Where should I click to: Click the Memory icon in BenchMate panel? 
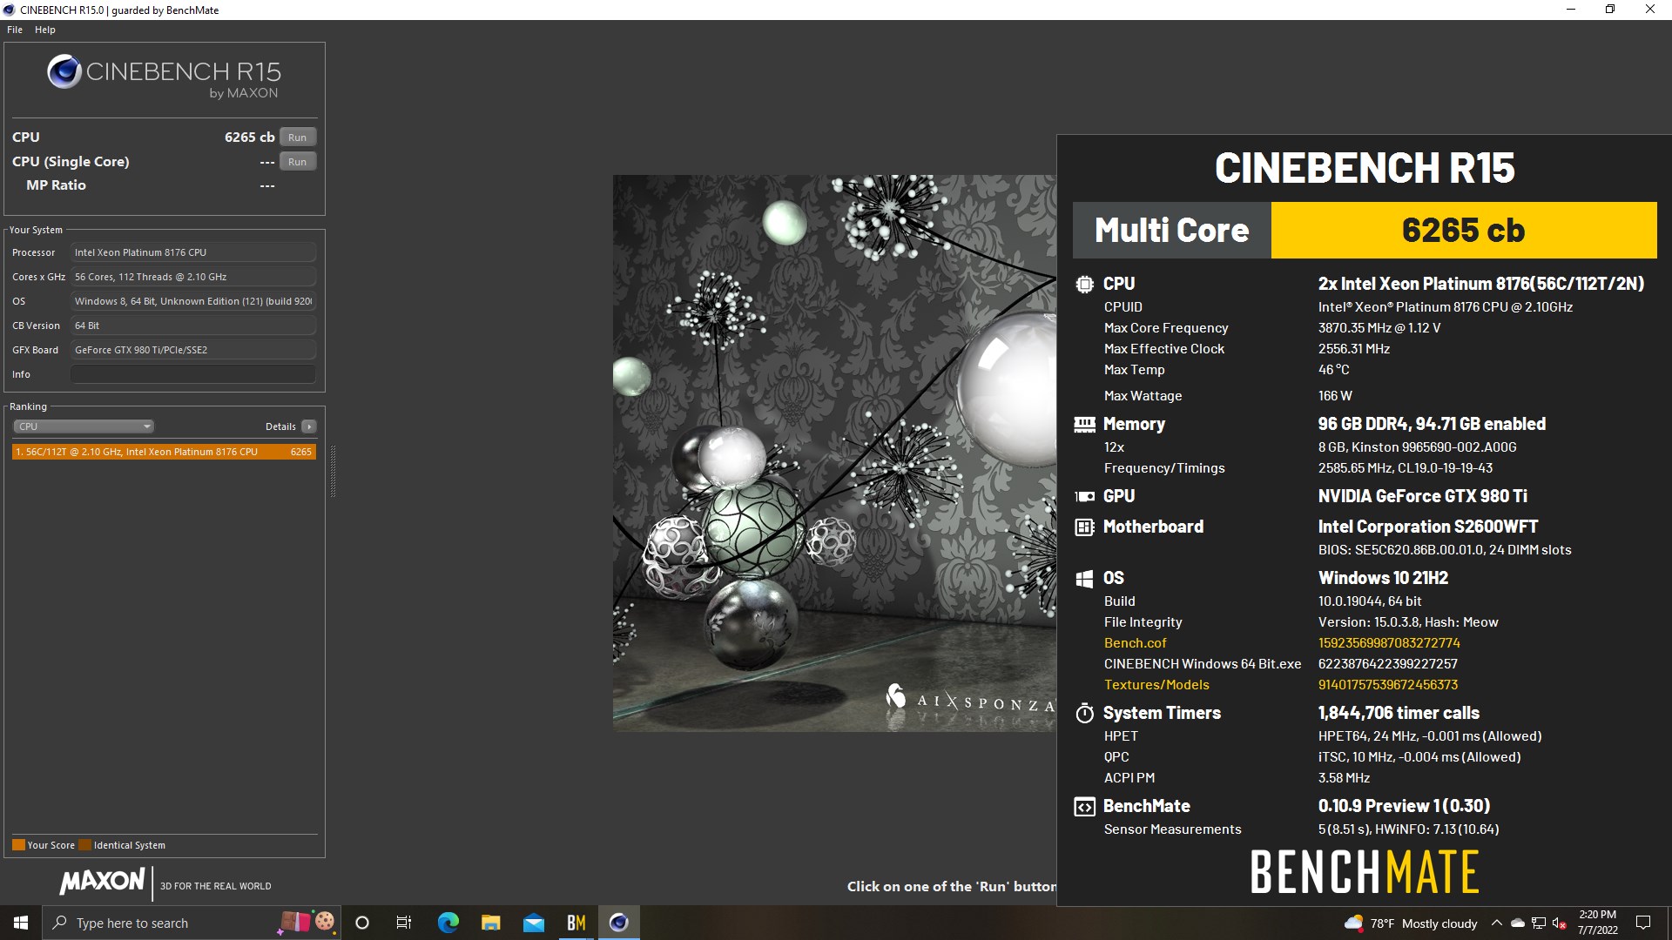click(x=1084, y=424)
